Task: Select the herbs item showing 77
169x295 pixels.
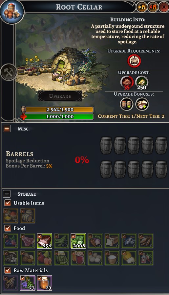Action: pos(28,283)
